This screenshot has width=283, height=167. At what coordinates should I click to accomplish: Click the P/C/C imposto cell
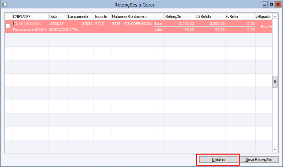pos(100,24)
